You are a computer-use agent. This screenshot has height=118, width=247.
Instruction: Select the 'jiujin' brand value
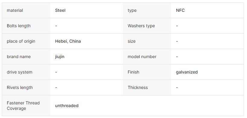pyautogui.click(x=60, y=57)
